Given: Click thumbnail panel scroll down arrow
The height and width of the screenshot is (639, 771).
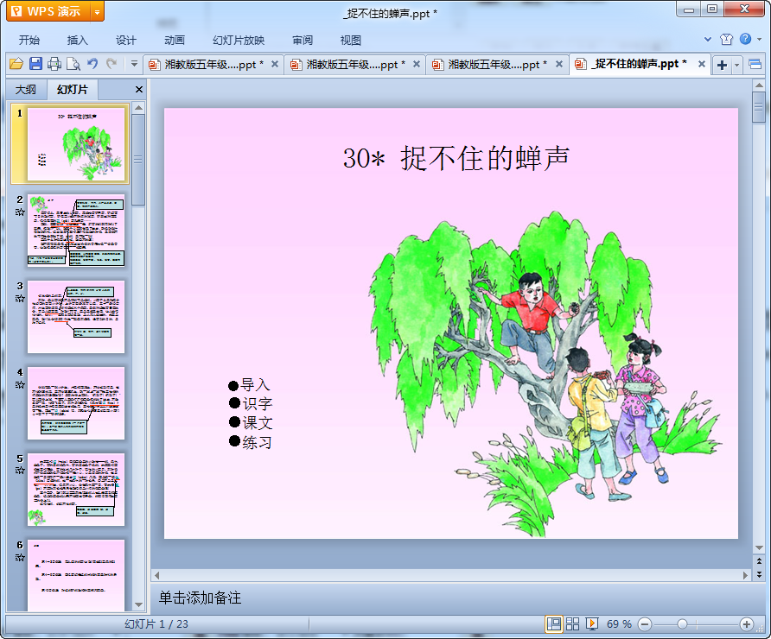Looking at the screenshot, I should (x=138, y=604).
